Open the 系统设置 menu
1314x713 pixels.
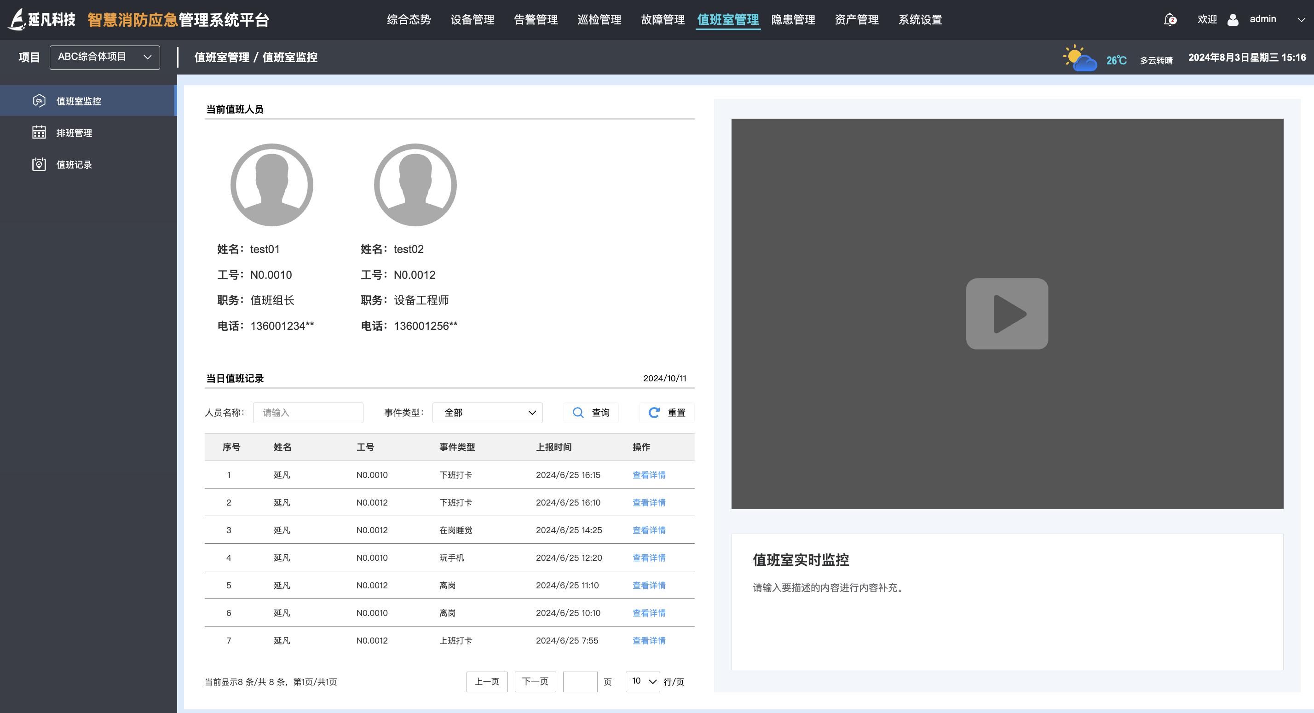tap(921, 19)
